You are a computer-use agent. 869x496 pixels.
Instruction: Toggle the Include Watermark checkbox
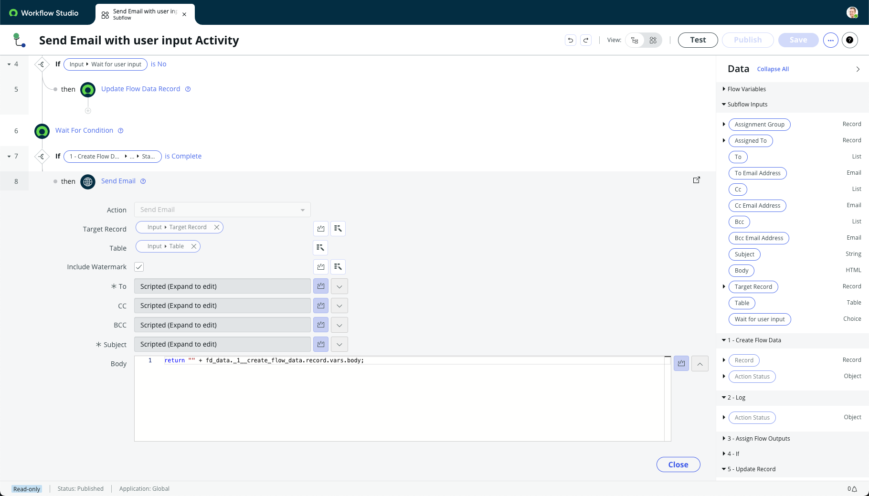pyautogui.click(x=139, y=267)
